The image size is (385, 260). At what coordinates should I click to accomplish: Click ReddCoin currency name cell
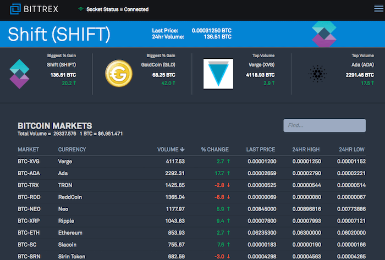pos(70,197)
